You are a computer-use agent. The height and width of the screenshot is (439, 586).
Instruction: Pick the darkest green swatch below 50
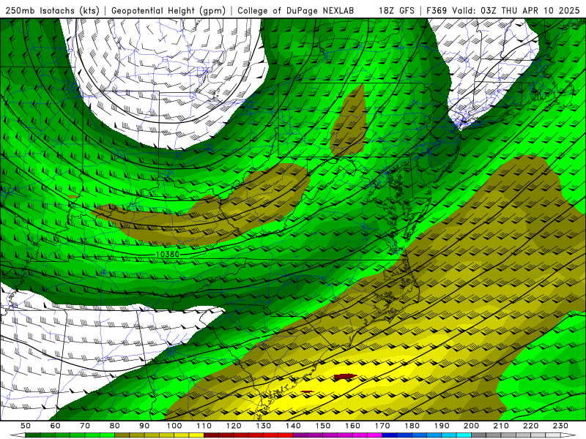point(32,435)
